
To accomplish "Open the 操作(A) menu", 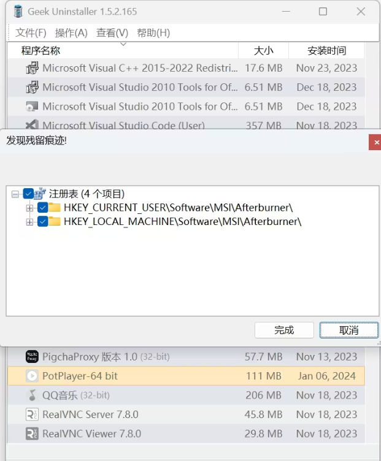I will tap(71, 32).
